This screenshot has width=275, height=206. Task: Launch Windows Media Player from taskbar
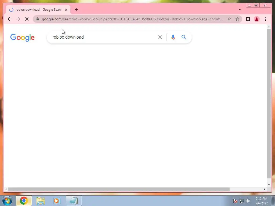coord(57,201)
